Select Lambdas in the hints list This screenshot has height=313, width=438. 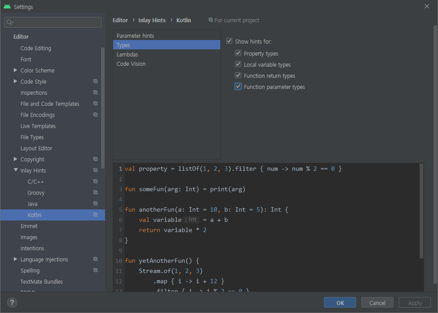click(x=166, y=54)
